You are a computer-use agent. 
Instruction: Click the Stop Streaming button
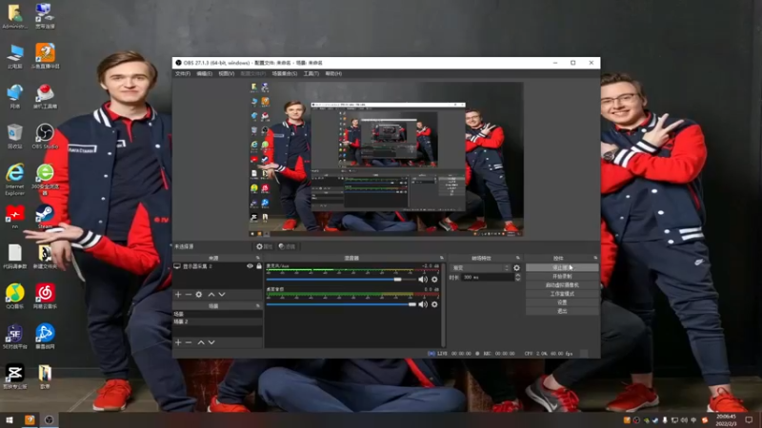tap(562, 267)
